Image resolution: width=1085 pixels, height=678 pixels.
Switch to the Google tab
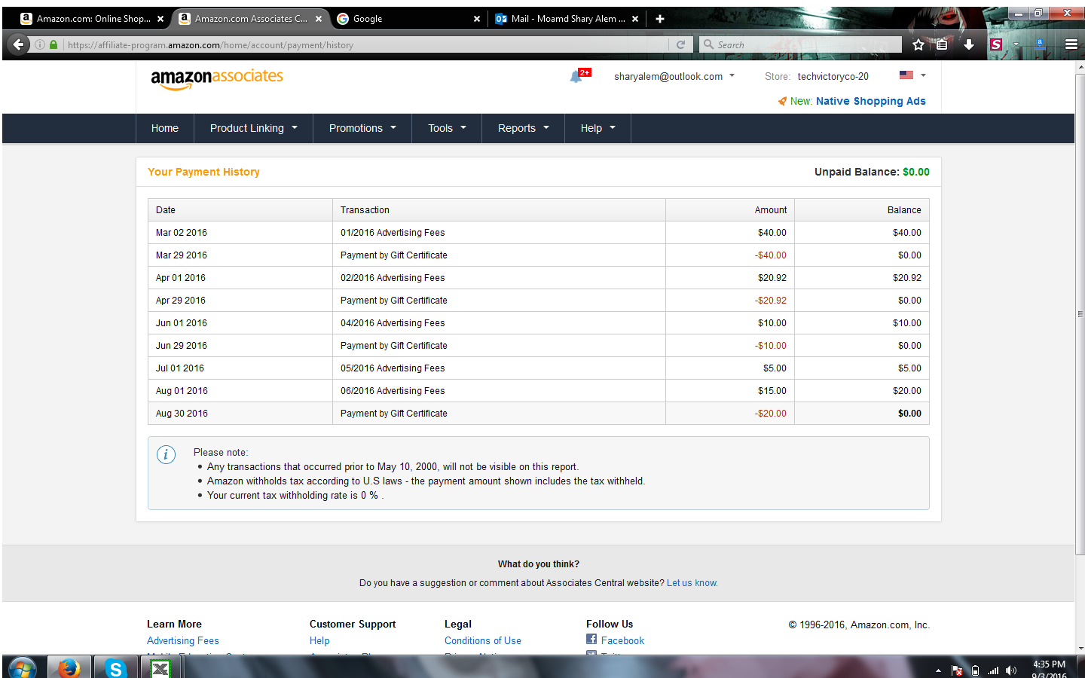(x=408, y=19)
